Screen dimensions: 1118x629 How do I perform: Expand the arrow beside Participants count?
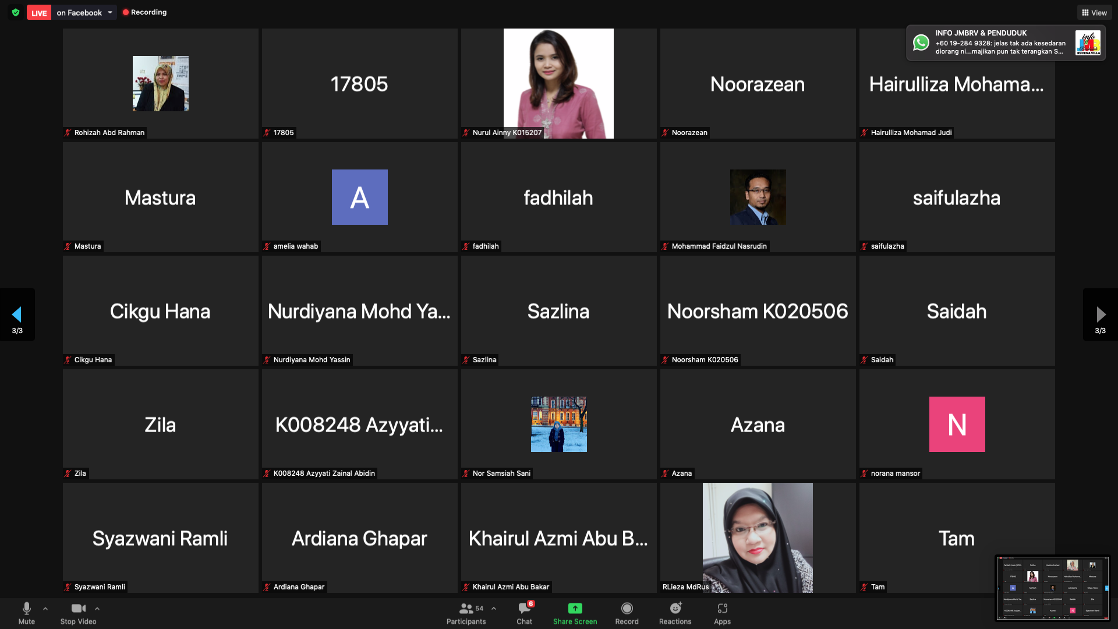pos(494,609)
